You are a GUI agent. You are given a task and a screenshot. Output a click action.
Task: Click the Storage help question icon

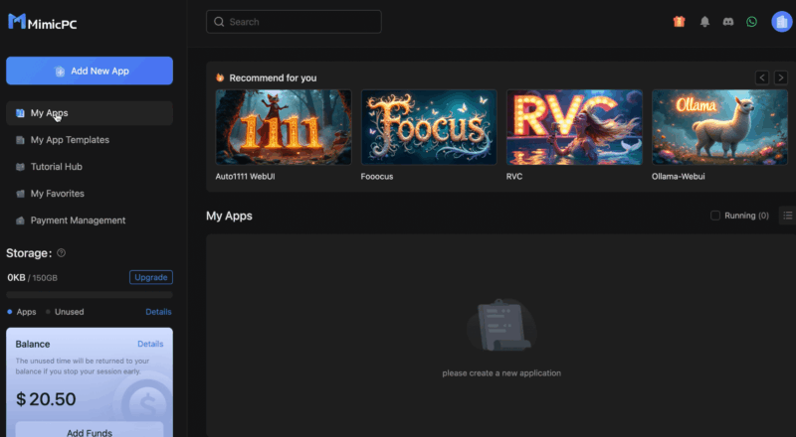(x=62, y=253)
